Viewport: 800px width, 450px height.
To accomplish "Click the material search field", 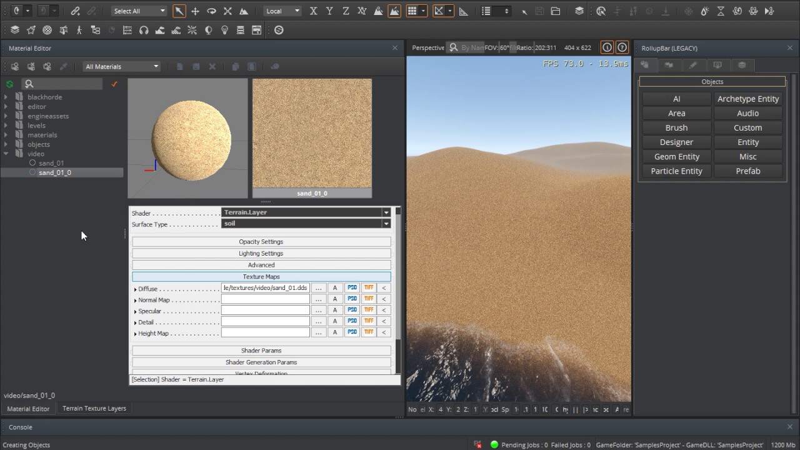I will click(x=62, y=84).
